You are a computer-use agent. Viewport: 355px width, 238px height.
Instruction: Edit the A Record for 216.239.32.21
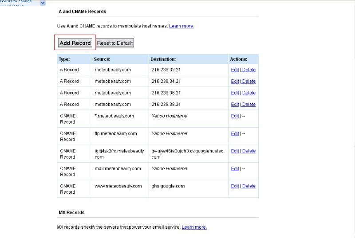[235, 70]
